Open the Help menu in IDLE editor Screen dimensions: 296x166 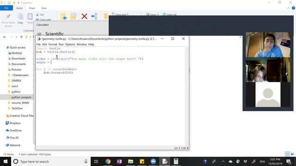click(x=91, y=44)
